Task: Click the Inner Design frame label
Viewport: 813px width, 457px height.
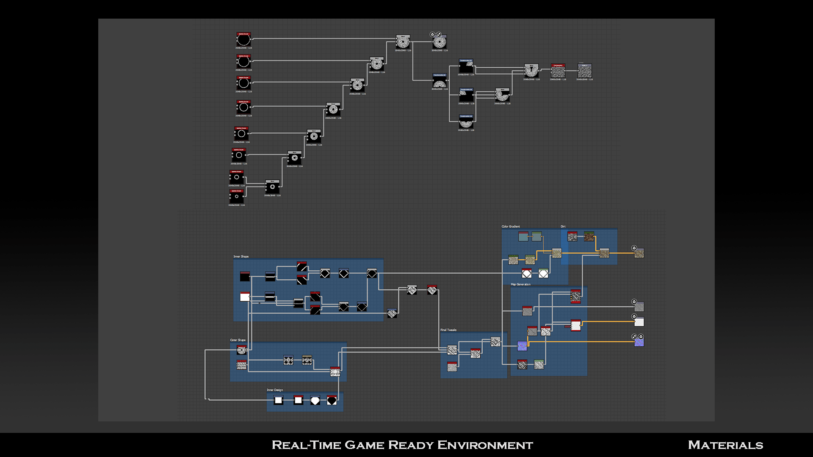Action: coord(274,390)
